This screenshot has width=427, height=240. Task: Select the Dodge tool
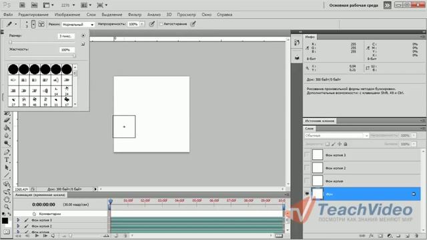[x=7, y=143]
